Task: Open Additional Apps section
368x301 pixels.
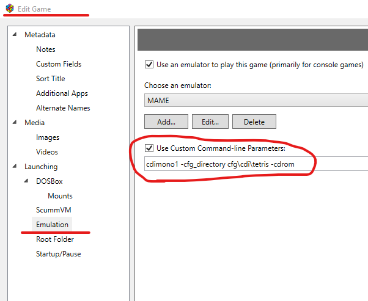Action: [x=62, y=93]
